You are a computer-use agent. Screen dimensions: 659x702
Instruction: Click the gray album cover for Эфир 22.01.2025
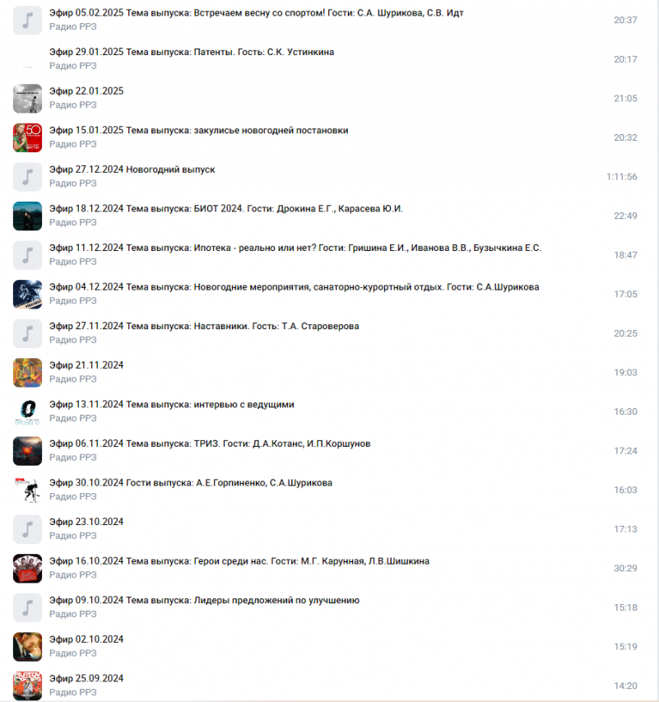[27, 99]
